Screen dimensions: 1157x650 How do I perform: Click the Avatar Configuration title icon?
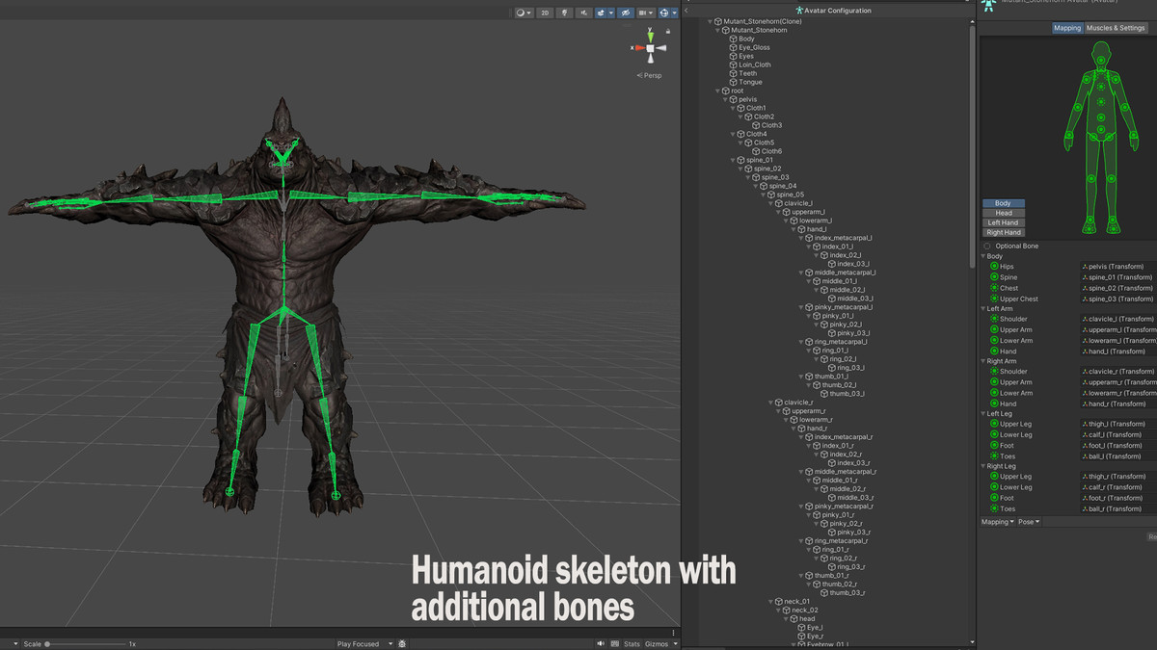[x=799, y=11]
